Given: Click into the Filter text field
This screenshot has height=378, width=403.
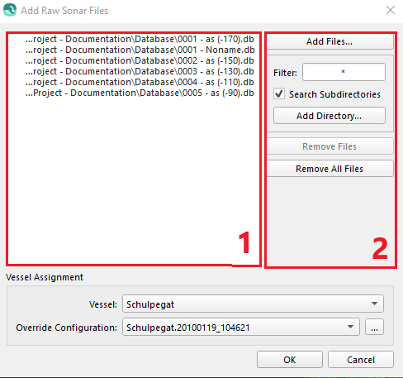Looking at the screenshot, I should coord(344,72).
